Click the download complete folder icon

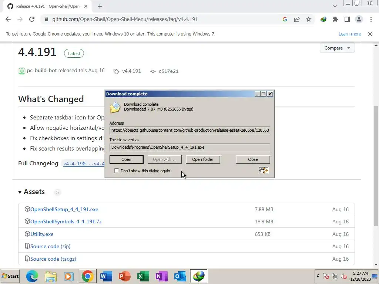coord(115,107)
